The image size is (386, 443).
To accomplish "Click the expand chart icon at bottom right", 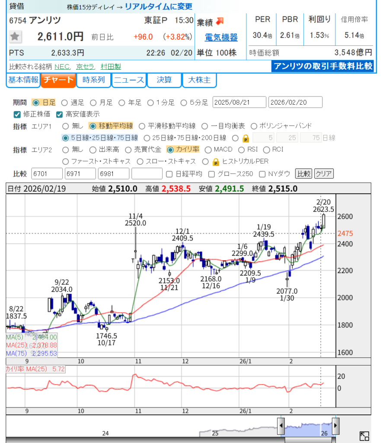I will (364, 436).
